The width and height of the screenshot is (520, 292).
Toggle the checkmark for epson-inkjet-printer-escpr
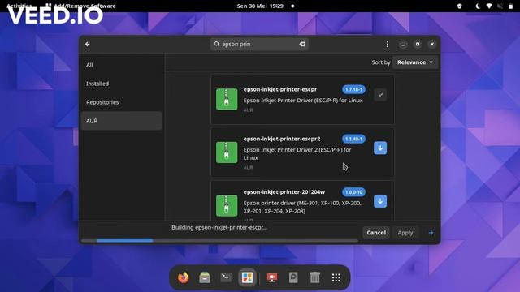tap(380, 95)
